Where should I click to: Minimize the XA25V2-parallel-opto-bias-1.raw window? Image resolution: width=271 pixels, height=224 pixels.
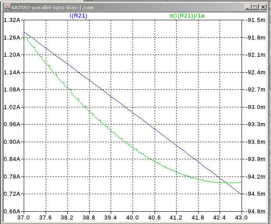pos(248,7)
